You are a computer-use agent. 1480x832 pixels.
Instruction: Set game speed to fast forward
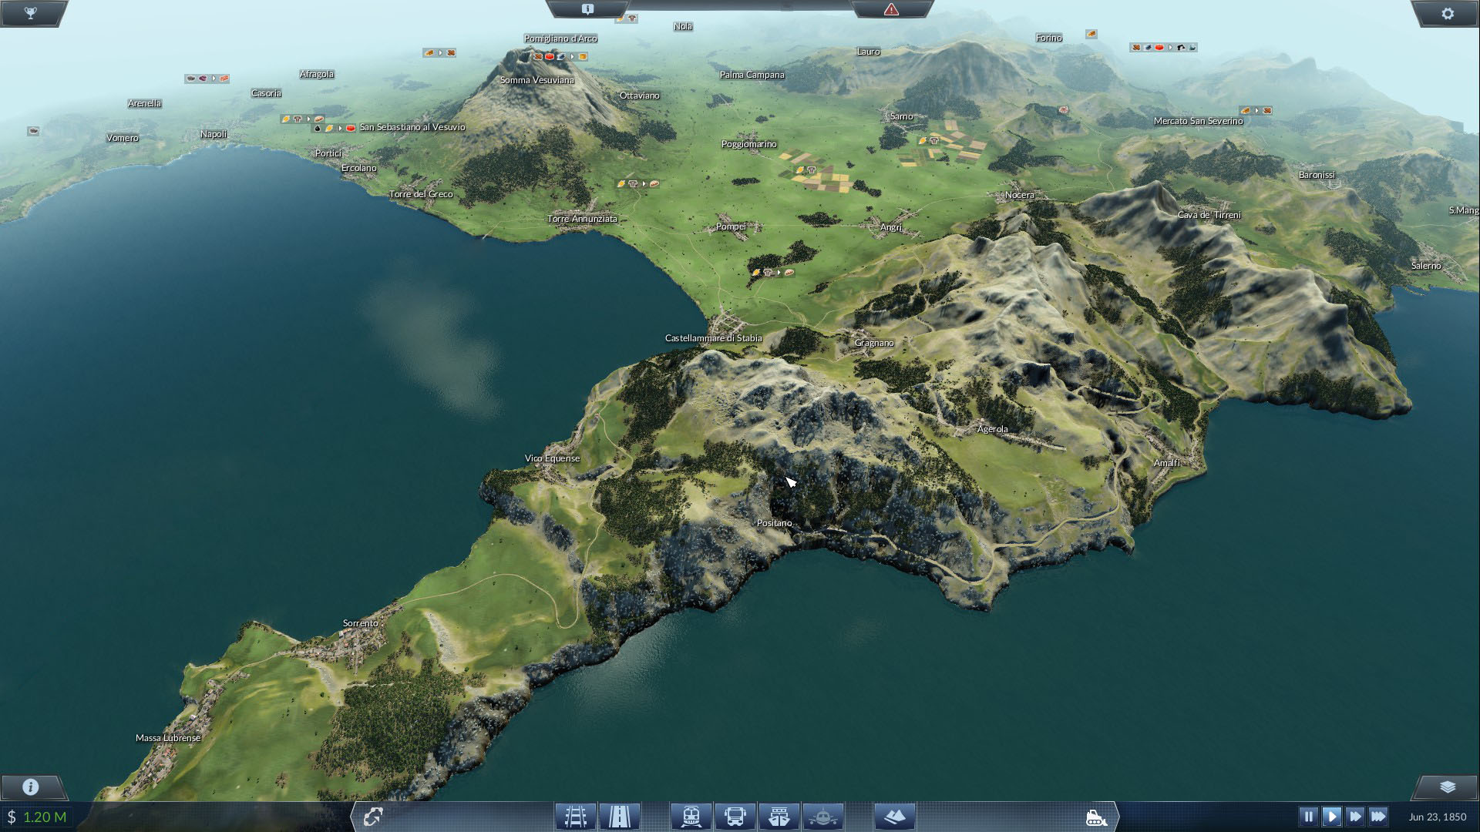pyautogui.click(x=1355, y=816)
